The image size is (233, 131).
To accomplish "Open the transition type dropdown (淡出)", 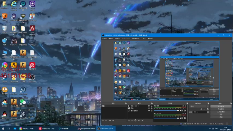I will 199,106.
